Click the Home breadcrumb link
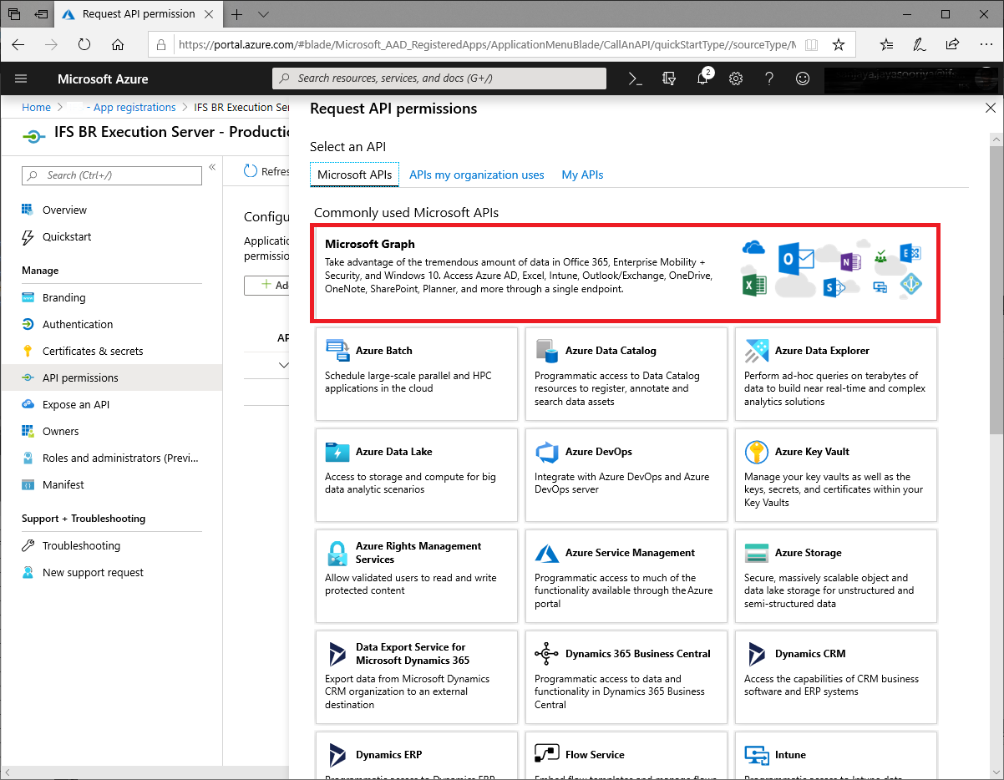This screenshot has width=1004, height=780. 36,107
